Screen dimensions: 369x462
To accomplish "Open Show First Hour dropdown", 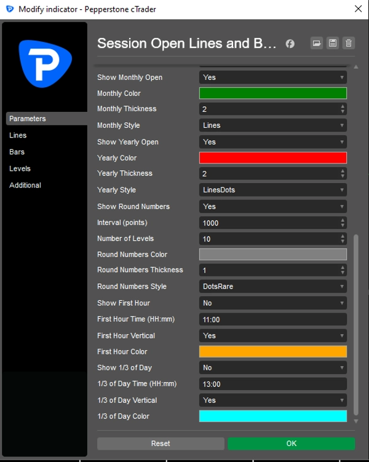I will point(272,303).
